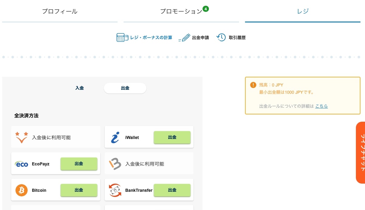
Task: Click the Bitcoin label text
Action: 39,190
